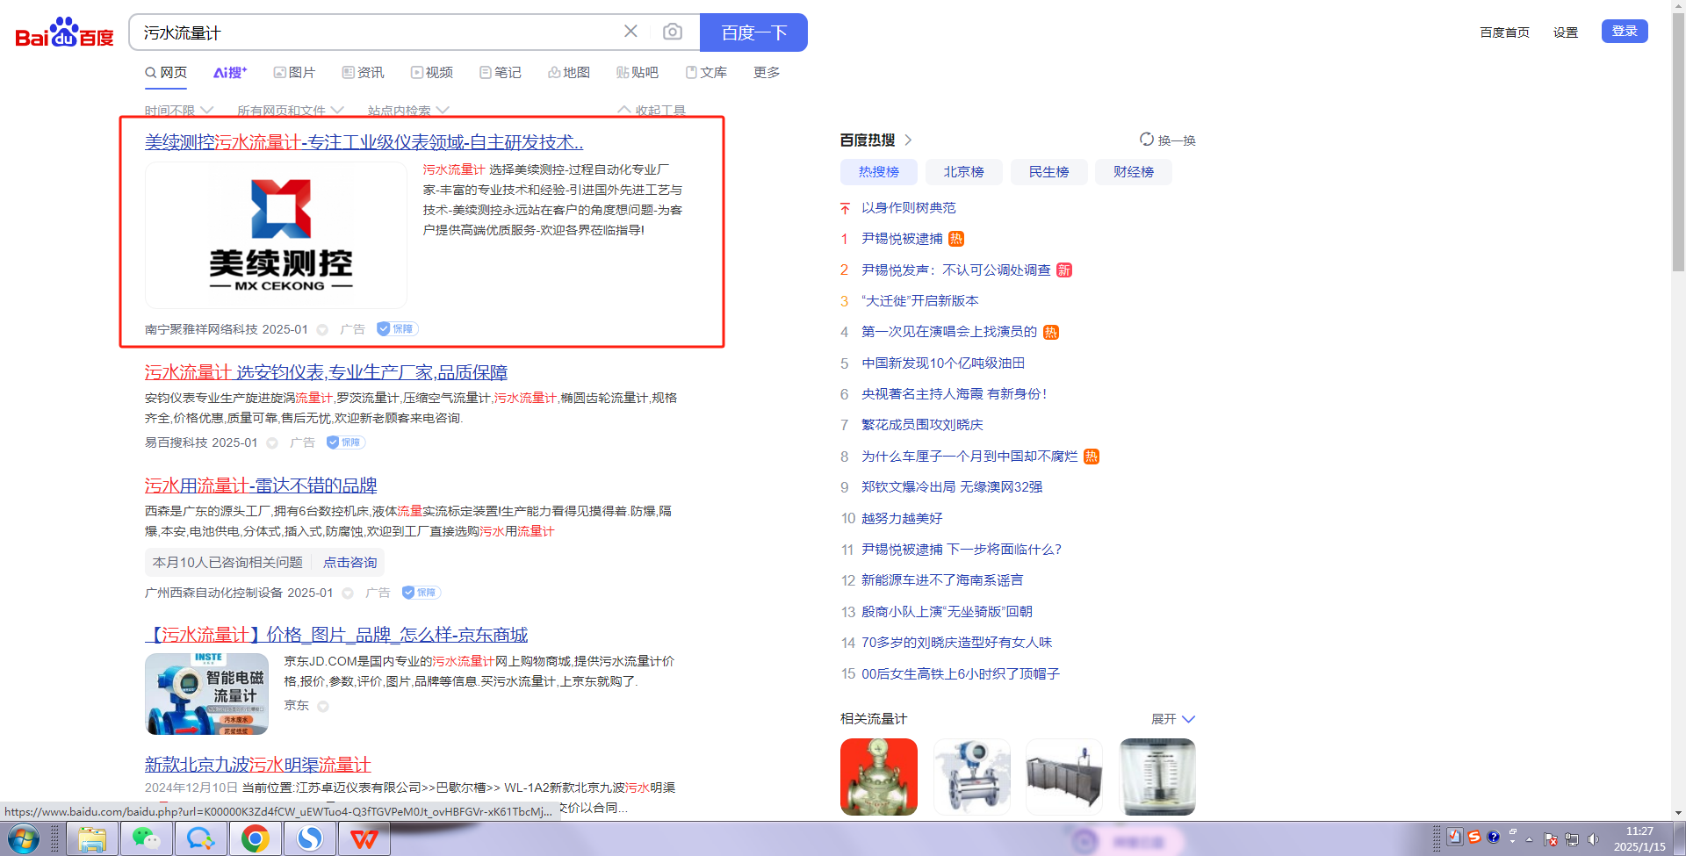Expand the 相关流量计 section with 展开
The height and width of the screenshot is (856, 1686).
click(x=1173, y=719)
